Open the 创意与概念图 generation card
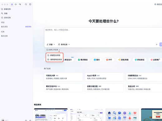The height and width of the screenshot is (121, 162). point(104,87)
